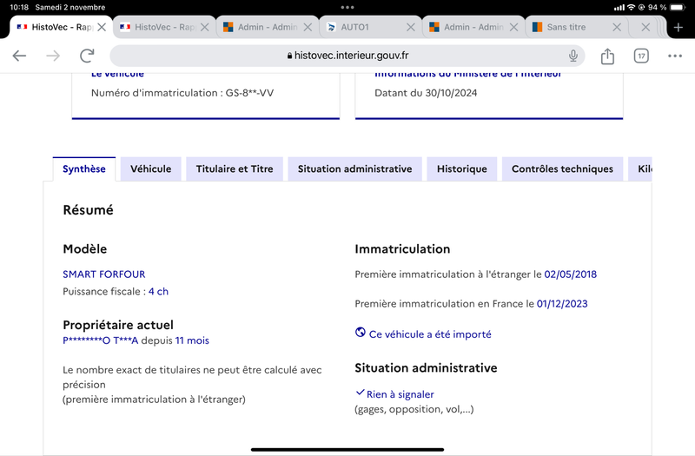Screen dimensions: 695x456
Task: Click the '4 ch' fiscal power value
Action: pyautogui.click(x=158, y=292)
